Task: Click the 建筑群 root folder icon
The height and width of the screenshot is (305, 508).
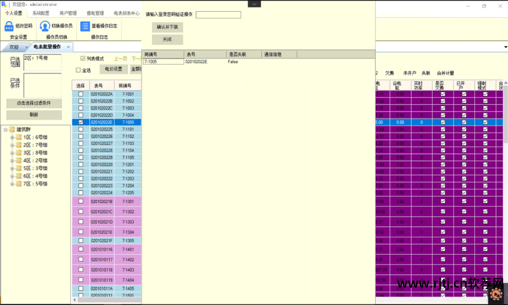Action: tap(11, 130)
